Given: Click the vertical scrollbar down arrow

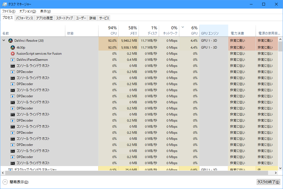Looking at the screenshot, I should 280,168.
